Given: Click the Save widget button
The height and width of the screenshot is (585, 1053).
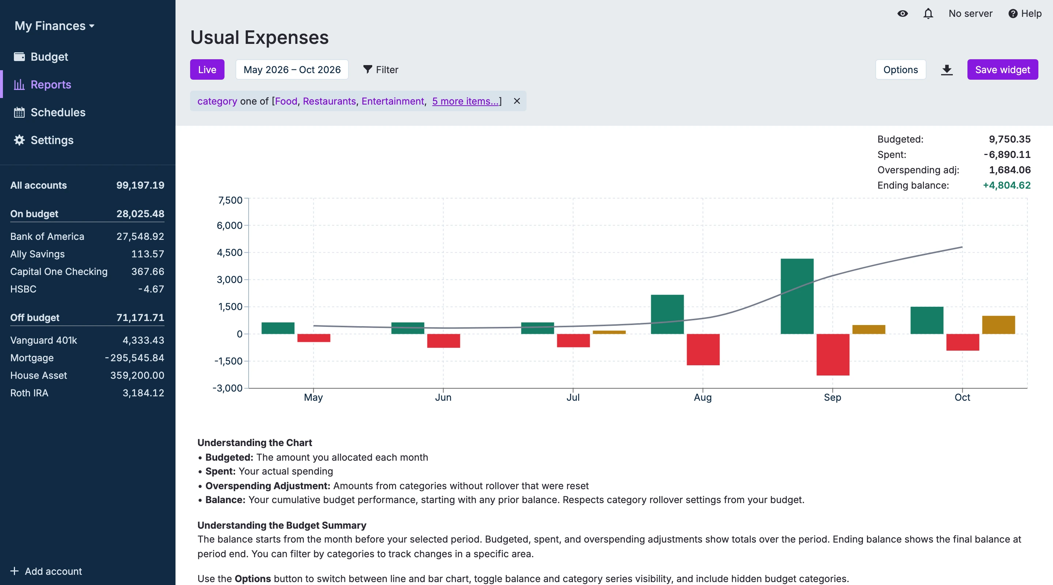Looking at the screenshot, I should 1002,69.
